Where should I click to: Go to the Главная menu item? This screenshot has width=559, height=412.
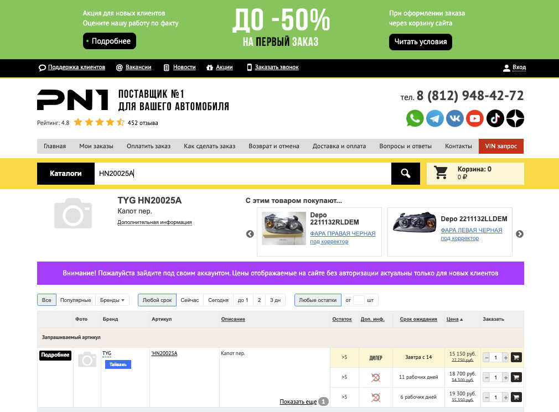click(x=55, y=146)
